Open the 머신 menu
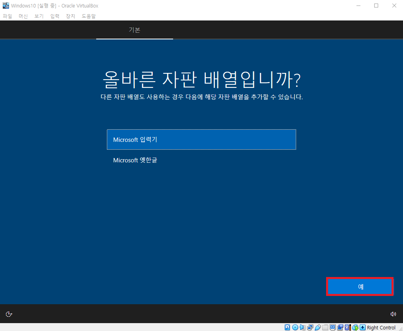Image resolution: width=403 pixels, height=331 pixels. (23, 16)
